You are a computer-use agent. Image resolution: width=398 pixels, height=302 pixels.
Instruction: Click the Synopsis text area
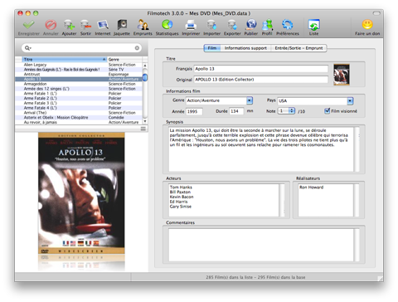261,149
